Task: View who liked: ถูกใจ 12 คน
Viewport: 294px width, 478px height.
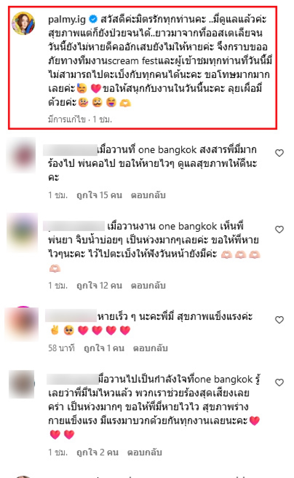Action: [x=99, y=286]
